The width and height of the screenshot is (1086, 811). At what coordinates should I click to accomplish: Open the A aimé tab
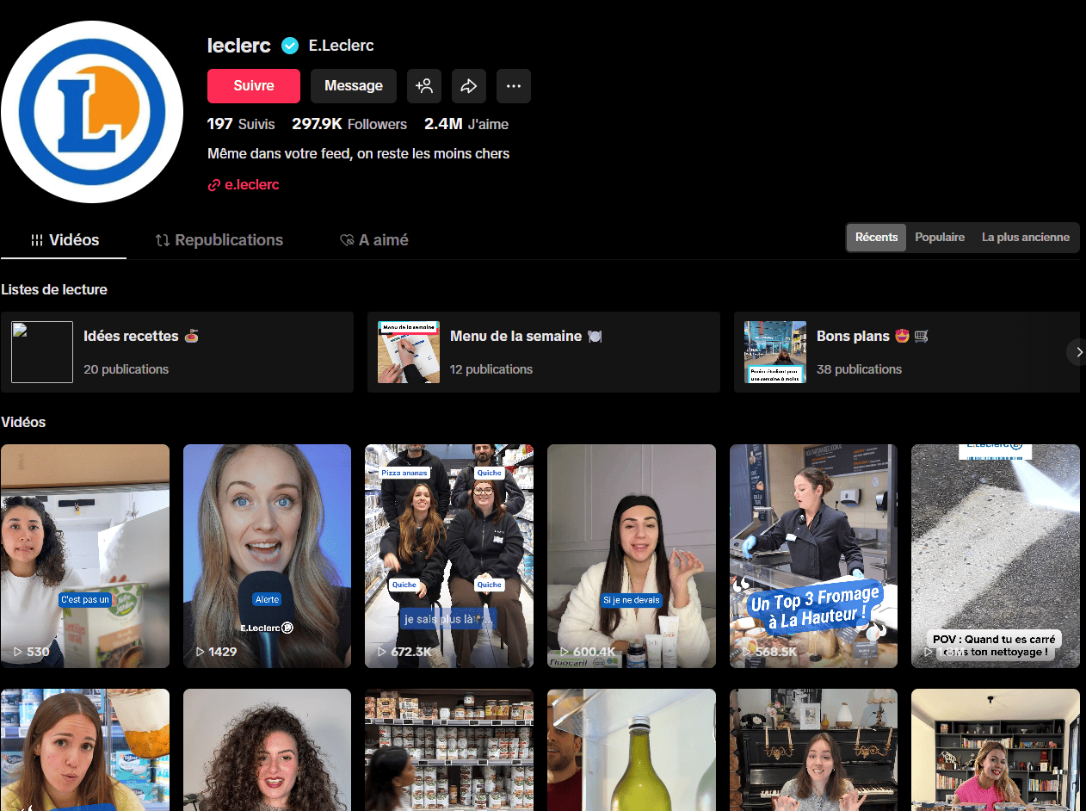(374, 240)
